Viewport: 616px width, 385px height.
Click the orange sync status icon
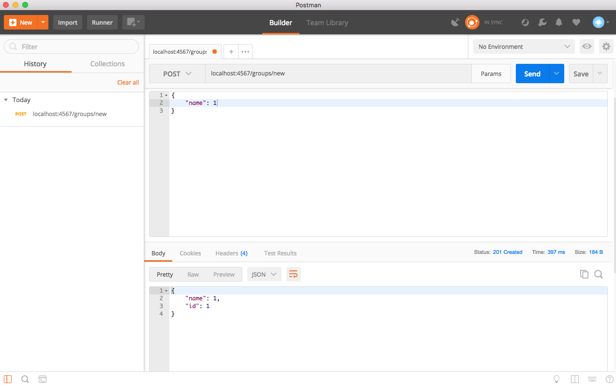472,22
